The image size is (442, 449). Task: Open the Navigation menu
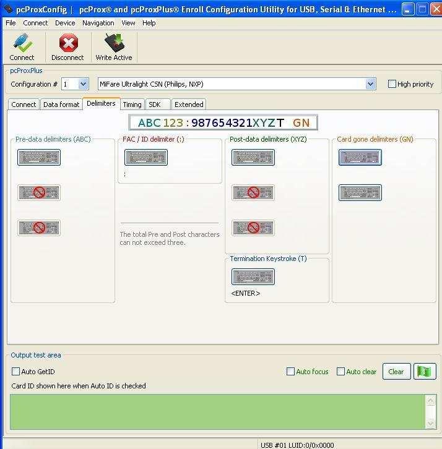click(98, 23)
